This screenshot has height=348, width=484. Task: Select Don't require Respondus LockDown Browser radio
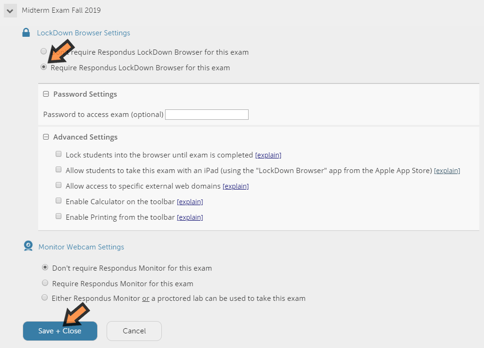(43, 51)
